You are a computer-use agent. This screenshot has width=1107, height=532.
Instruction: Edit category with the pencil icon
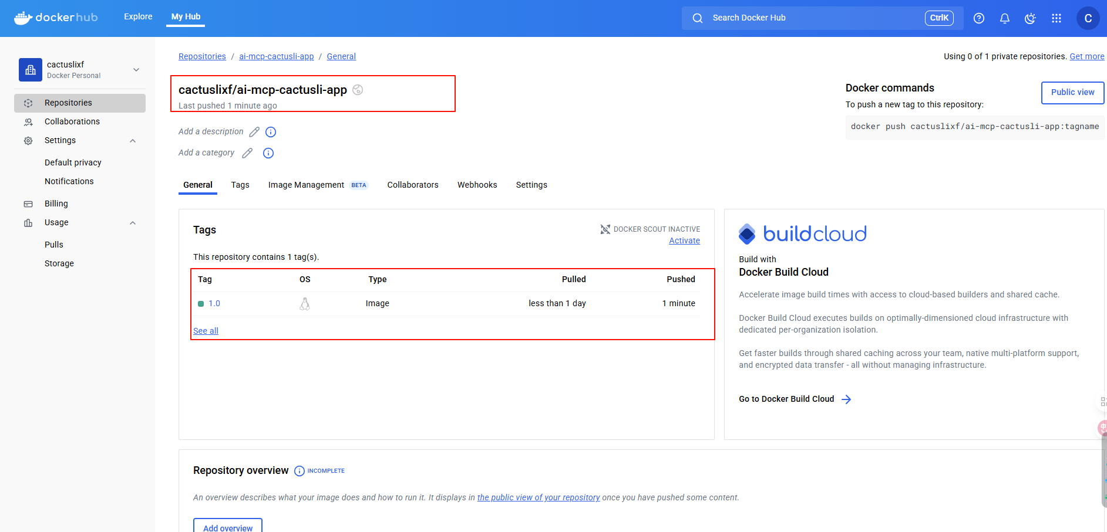tap(247, 153)
